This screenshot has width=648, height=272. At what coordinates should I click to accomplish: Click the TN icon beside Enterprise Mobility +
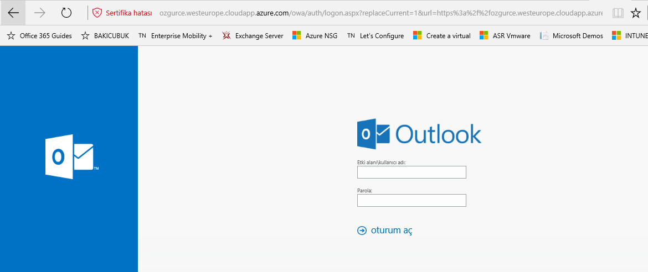point(142,36)
